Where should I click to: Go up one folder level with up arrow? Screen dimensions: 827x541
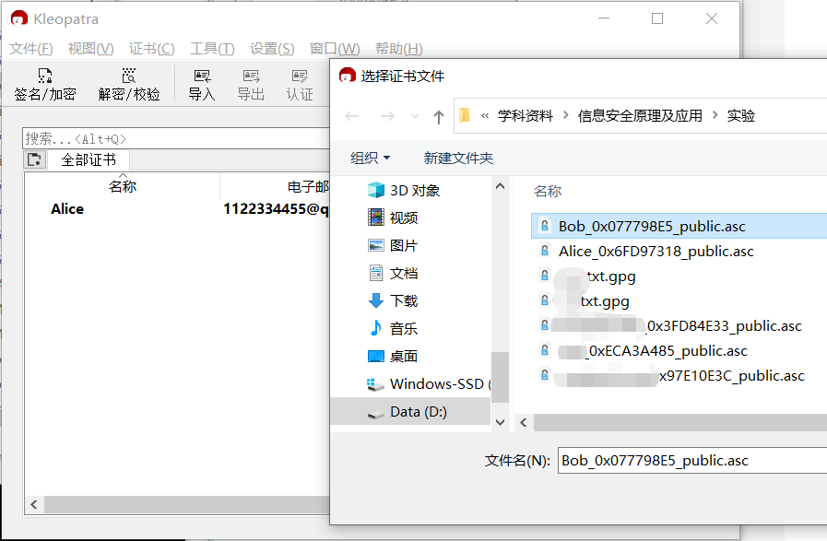[x=438, y=116]
